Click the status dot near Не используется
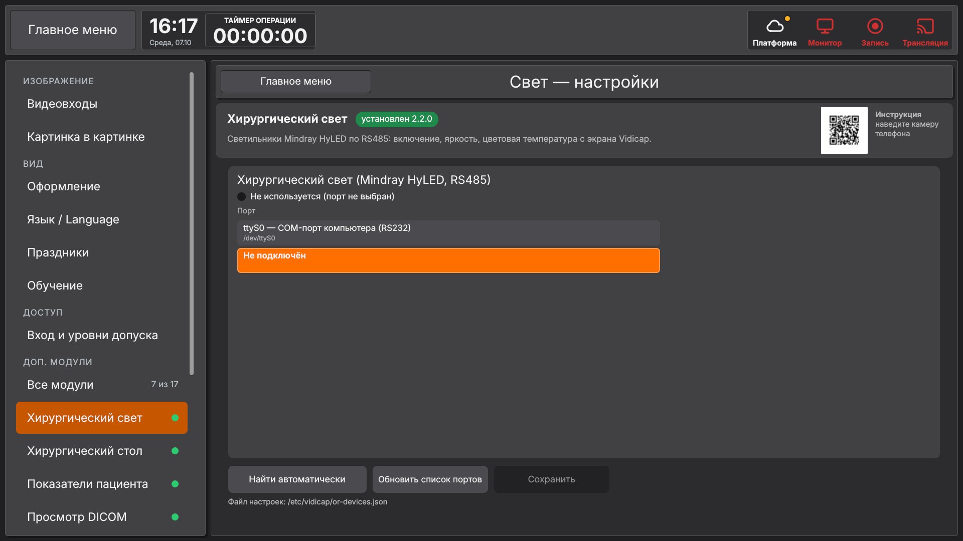This screenshot has height=541, width=963. (x=242, y=196)
